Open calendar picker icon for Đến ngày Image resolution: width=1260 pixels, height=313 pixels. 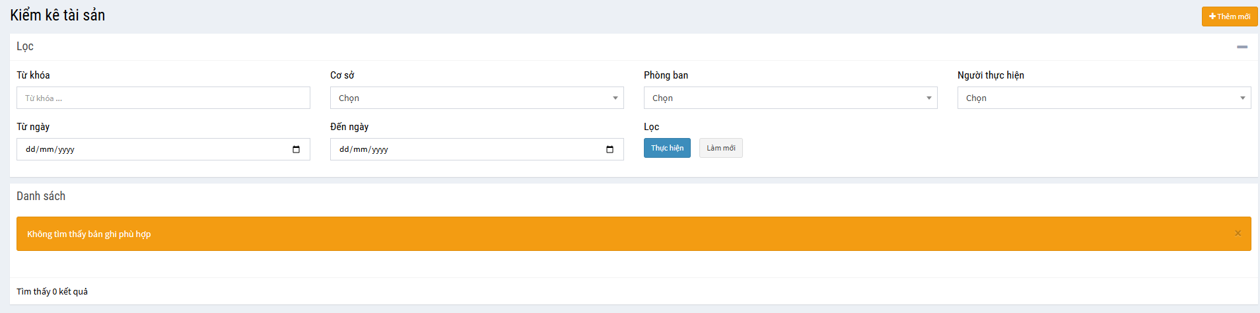click(610, 149)
